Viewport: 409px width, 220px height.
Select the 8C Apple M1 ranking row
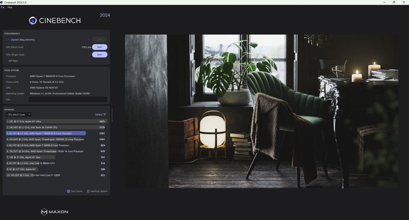(56, 169)
